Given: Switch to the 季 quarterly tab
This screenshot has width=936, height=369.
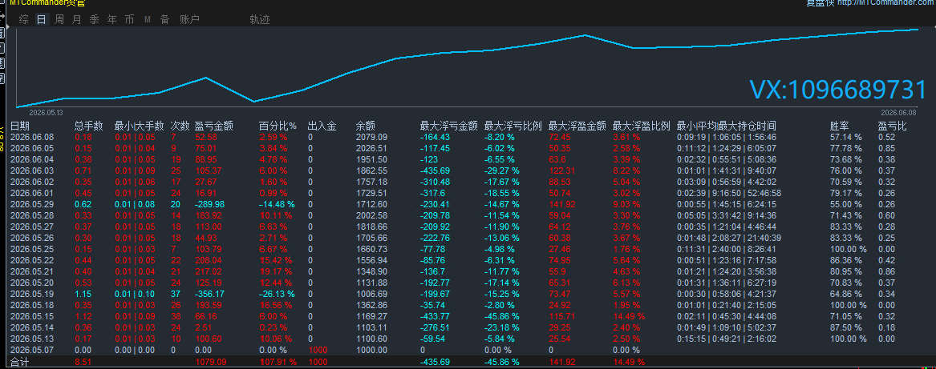Looking at the screenshot, I should click(x=95, y=20).
